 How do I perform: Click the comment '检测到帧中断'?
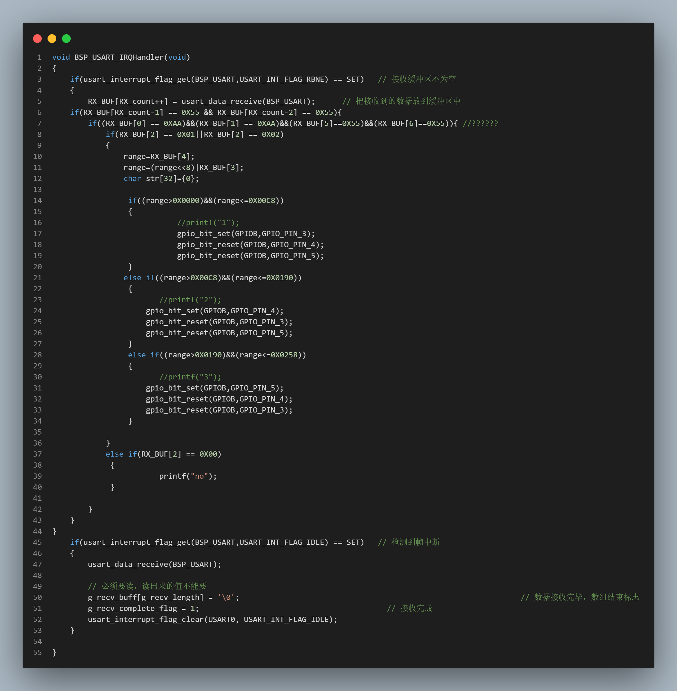tap(415, 542)
